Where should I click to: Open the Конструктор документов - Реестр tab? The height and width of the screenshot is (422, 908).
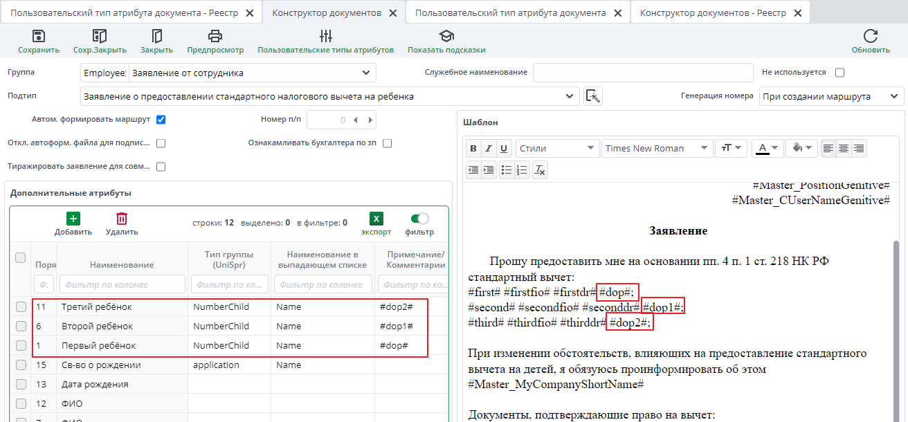click(x=711, y=12)
